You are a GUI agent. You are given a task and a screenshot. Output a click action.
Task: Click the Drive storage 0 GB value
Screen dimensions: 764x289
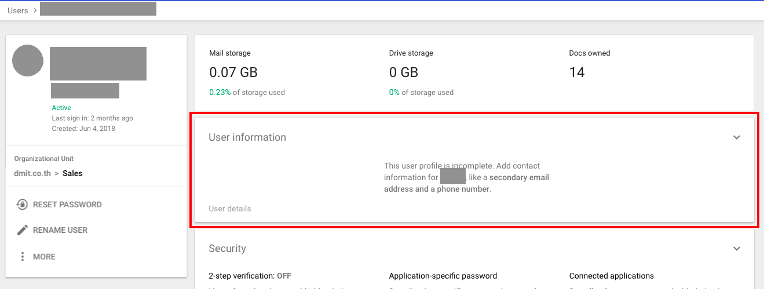click(x=404, y=72)
